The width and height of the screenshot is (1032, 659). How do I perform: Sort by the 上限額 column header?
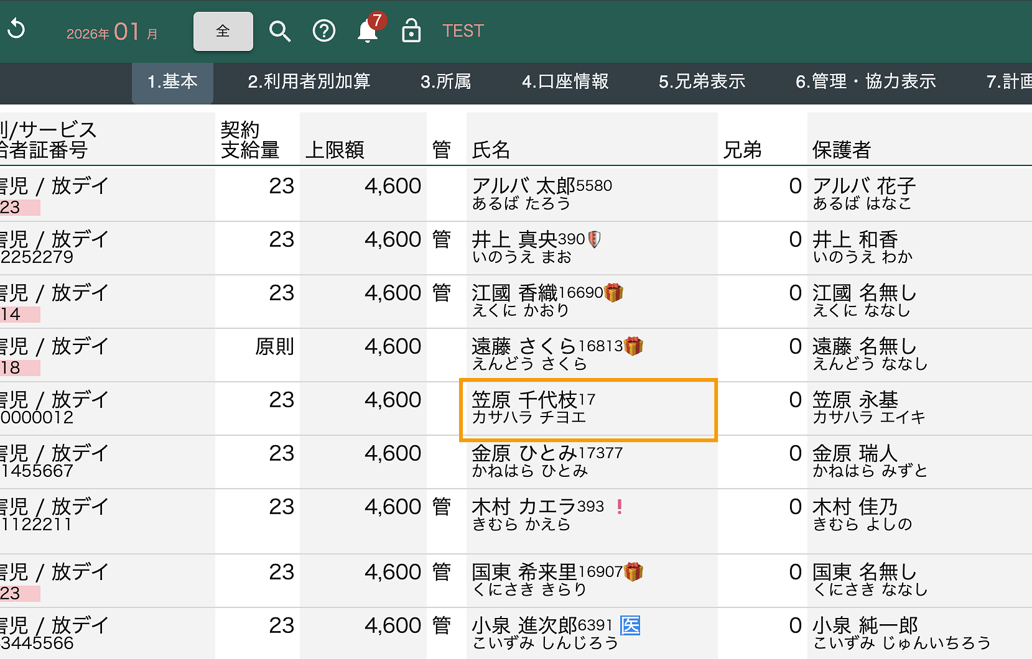pos(335,150)
